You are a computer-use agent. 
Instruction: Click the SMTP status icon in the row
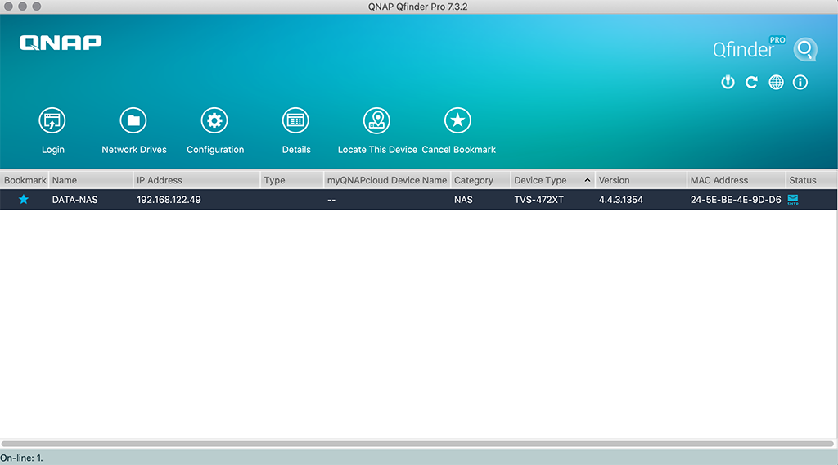793,200
